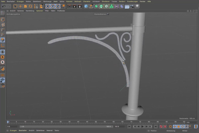
Task: Click the Undo arrow icon
Action: click(x=4, y=6)
